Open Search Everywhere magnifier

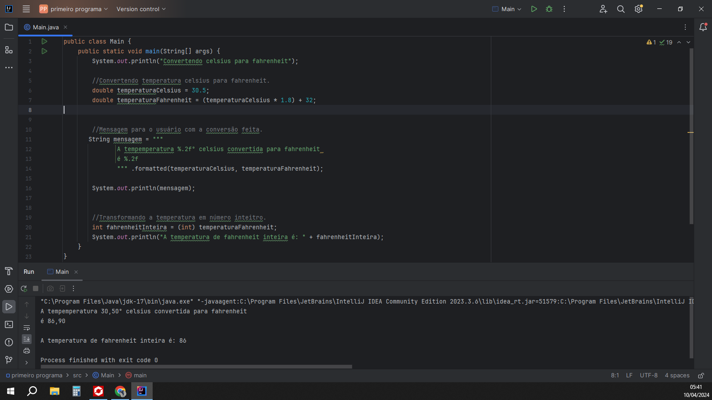tap(621, 9)
